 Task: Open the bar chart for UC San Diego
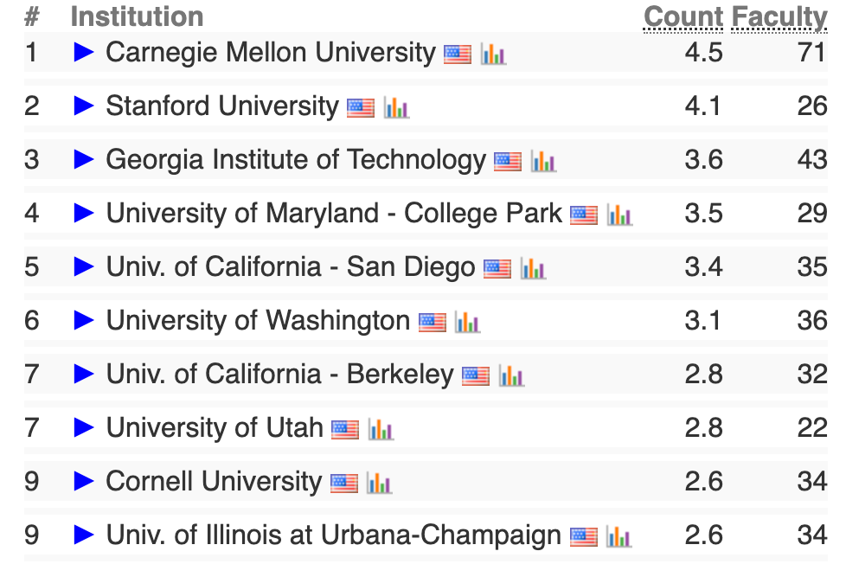point(533,268)
